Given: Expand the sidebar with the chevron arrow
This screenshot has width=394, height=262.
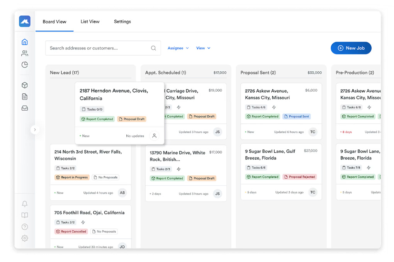Looking at the screenshot, I should [35, 129].
